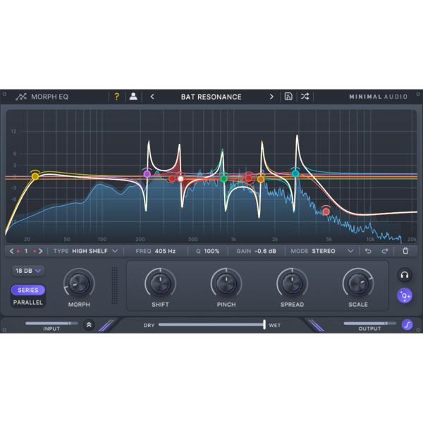Randomize with the shuffle icon
This screenshot has height=423, width=423.
coord(305,97)
